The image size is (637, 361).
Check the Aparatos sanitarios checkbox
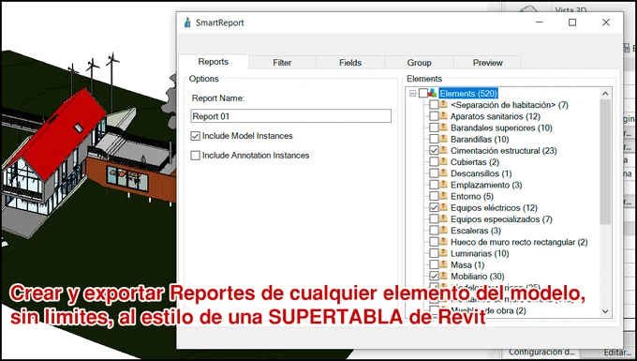434,116
